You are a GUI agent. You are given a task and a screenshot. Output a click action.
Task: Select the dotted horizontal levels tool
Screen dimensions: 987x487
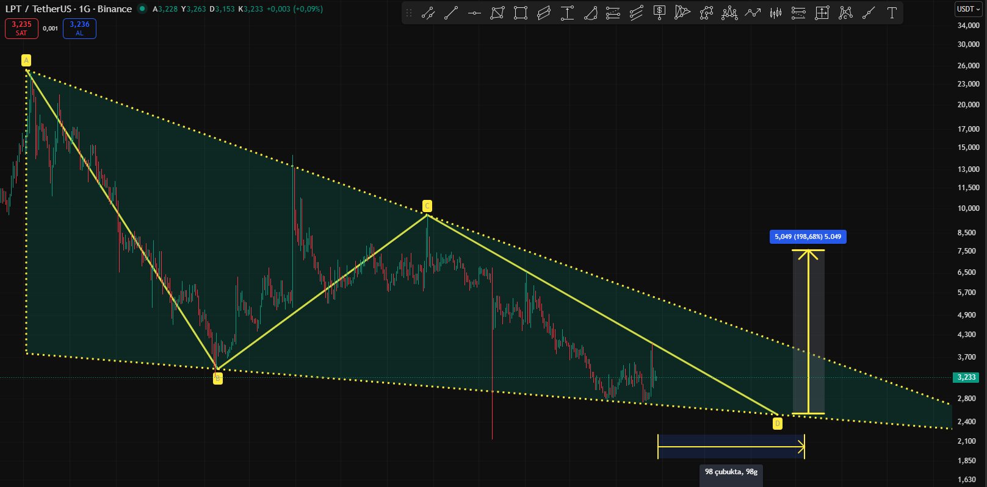798,13
